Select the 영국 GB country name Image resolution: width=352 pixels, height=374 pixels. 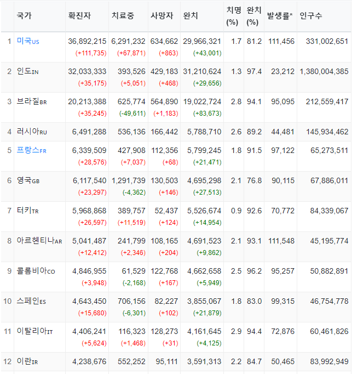(28, 180)
